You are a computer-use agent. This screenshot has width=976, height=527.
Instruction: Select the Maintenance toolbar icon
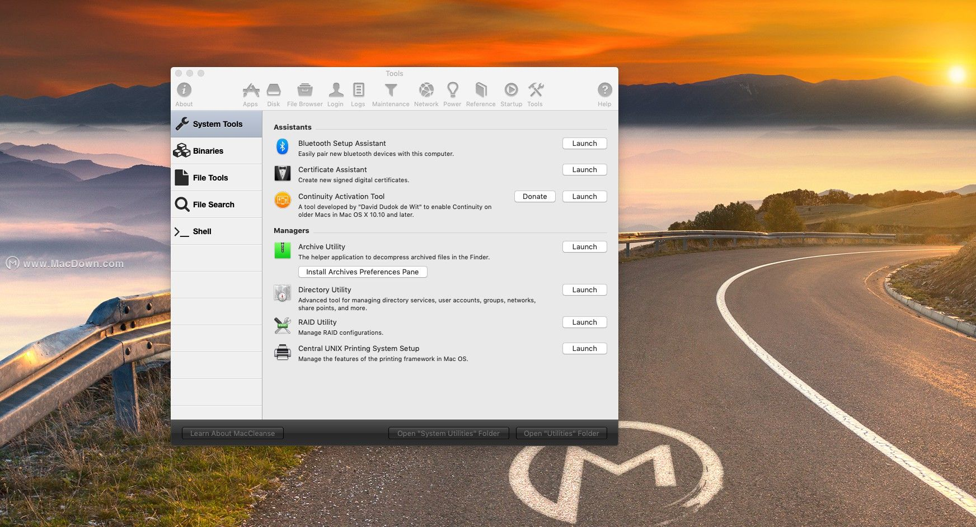point(391,94)
